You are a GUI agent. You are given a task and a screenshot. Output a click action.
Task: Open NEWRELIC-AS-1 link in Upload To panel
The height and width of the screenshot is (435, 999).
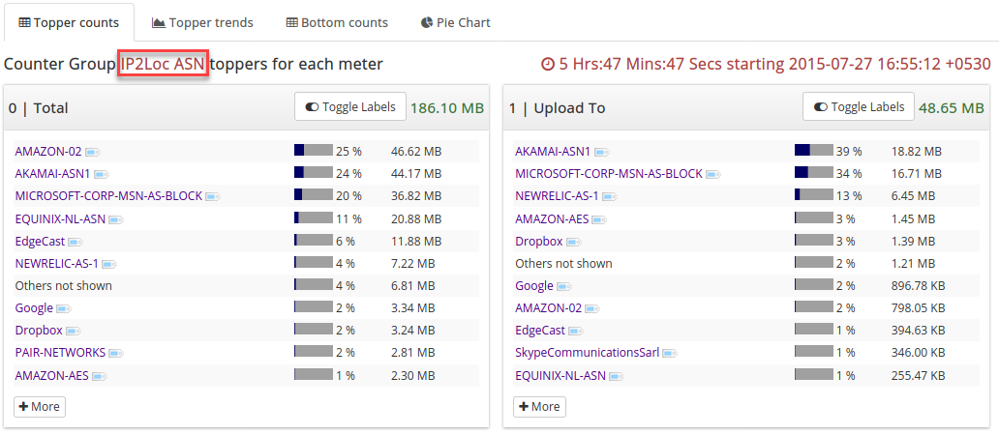click(x=557, y=196)
